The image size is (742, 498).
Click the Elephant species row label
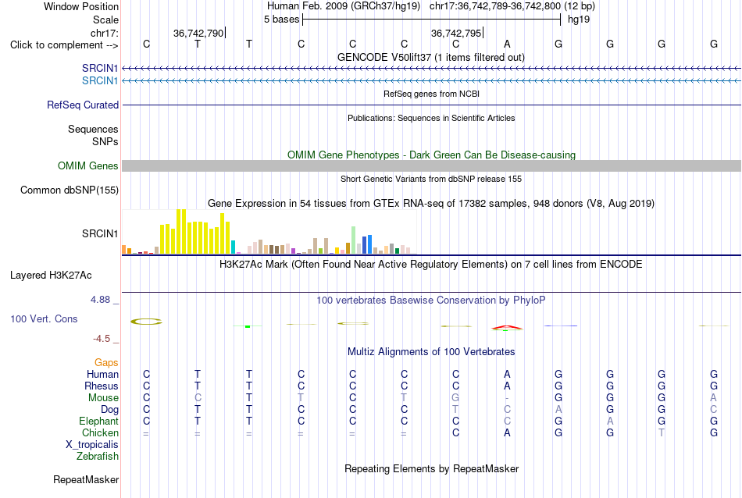pyautogui.click(x=98, y=421)
